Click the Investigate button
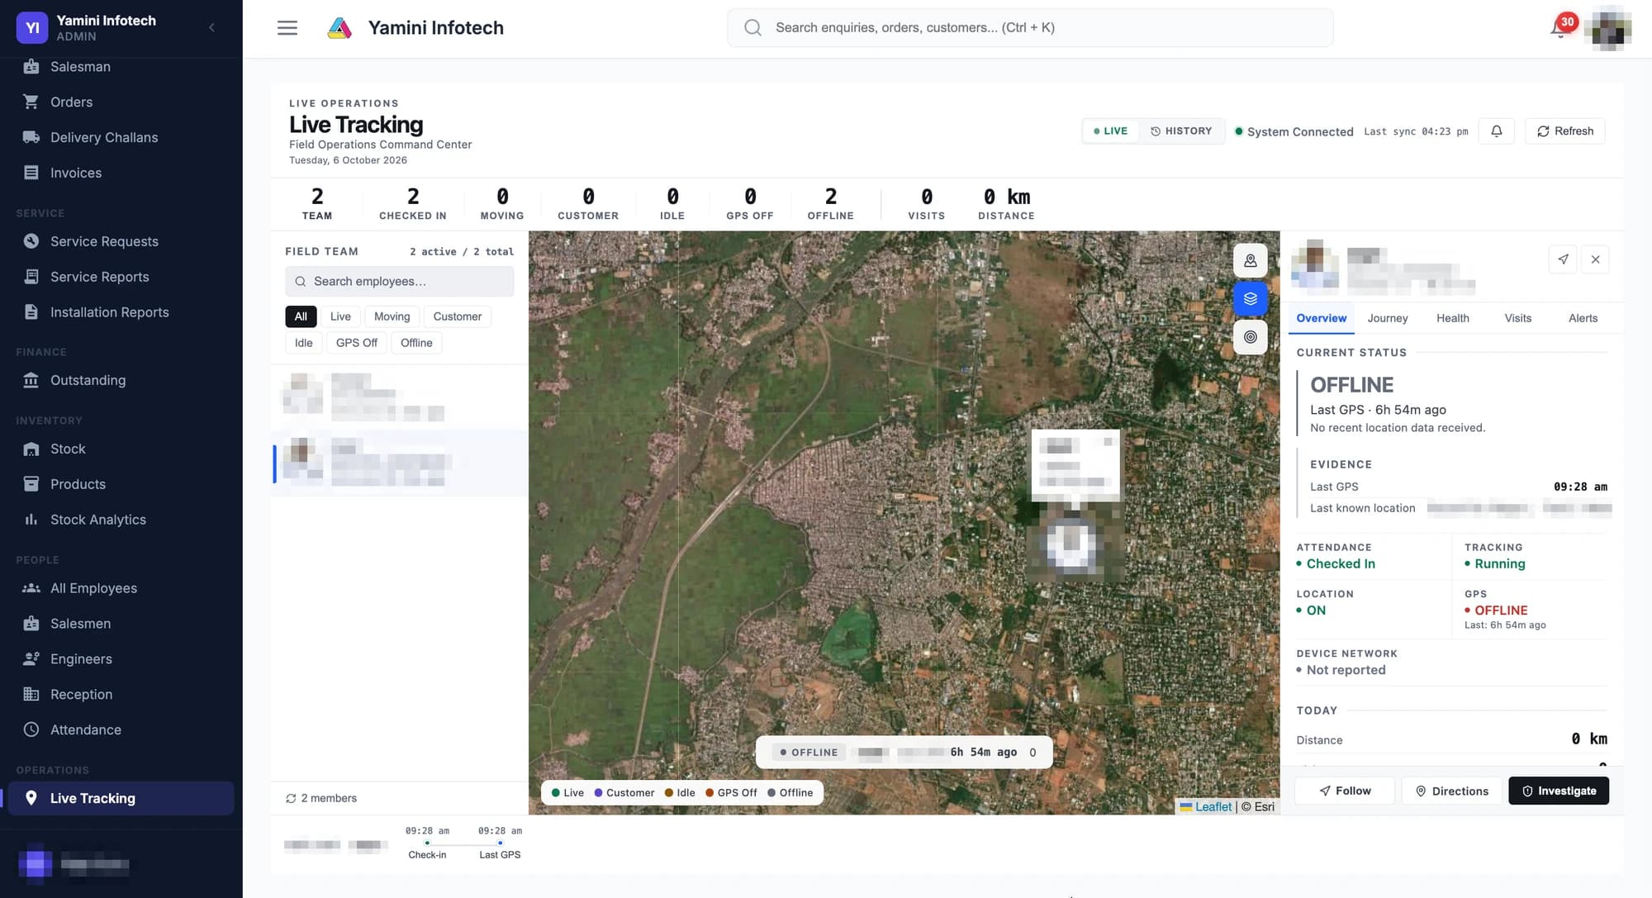Viewport: 1652px width, 898px height. (1559, 791)
